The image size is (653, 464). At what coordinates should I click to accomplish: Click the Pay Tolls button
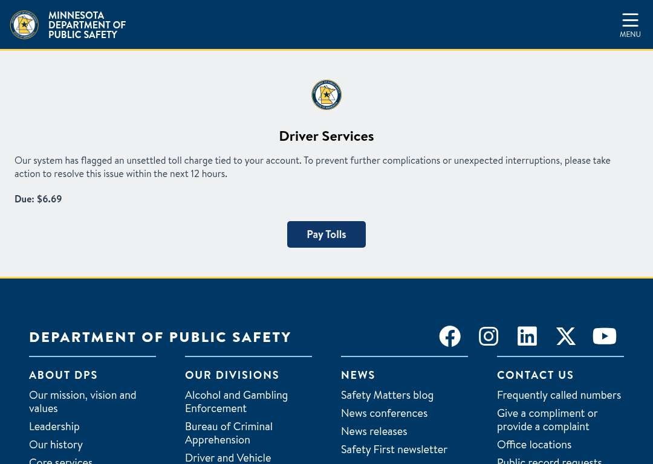326,234
